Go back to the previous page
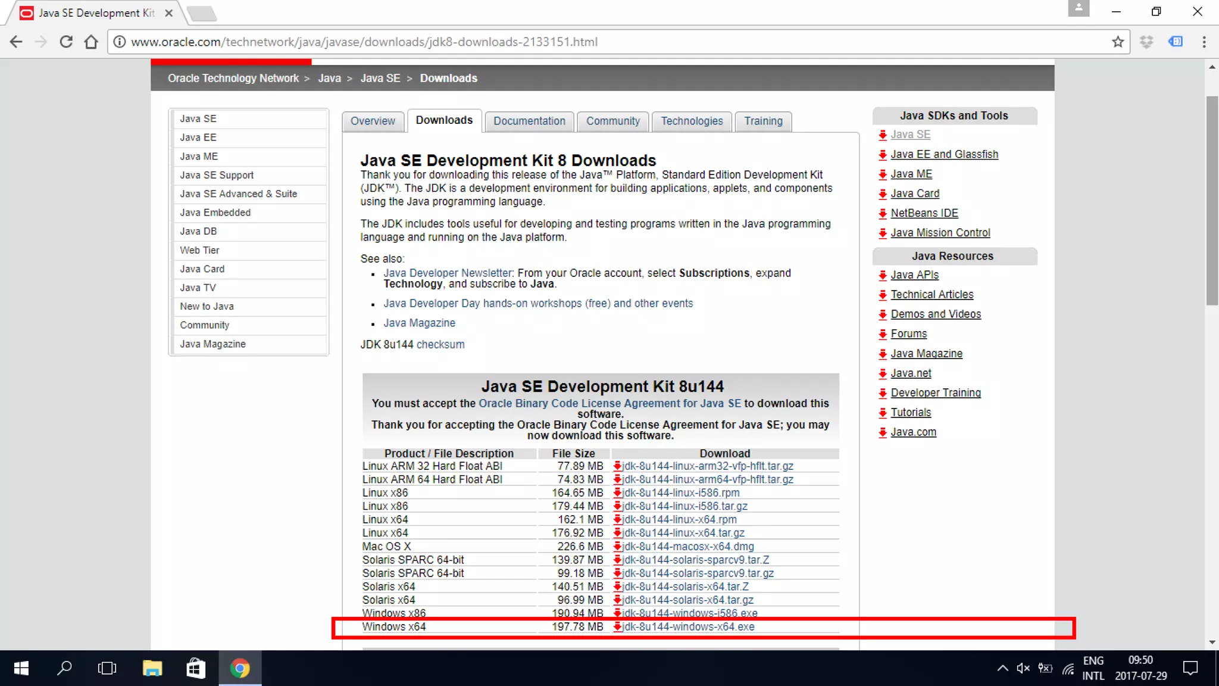This screenshot has width=1219, height=686. click(16, 42)
